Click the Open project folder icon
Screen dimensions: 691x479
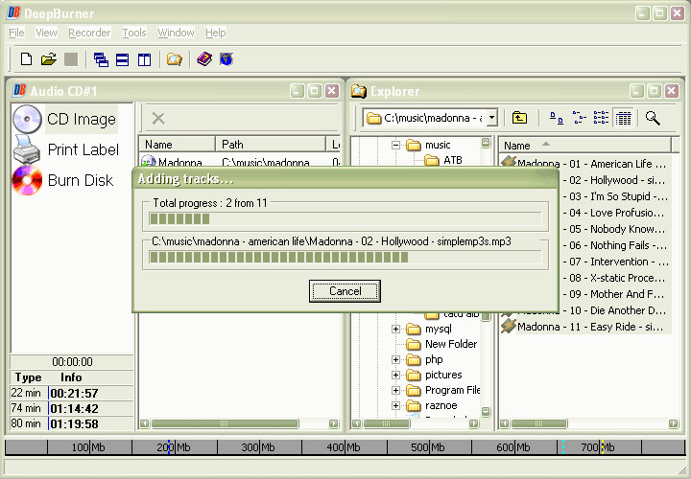click(48, 59)
